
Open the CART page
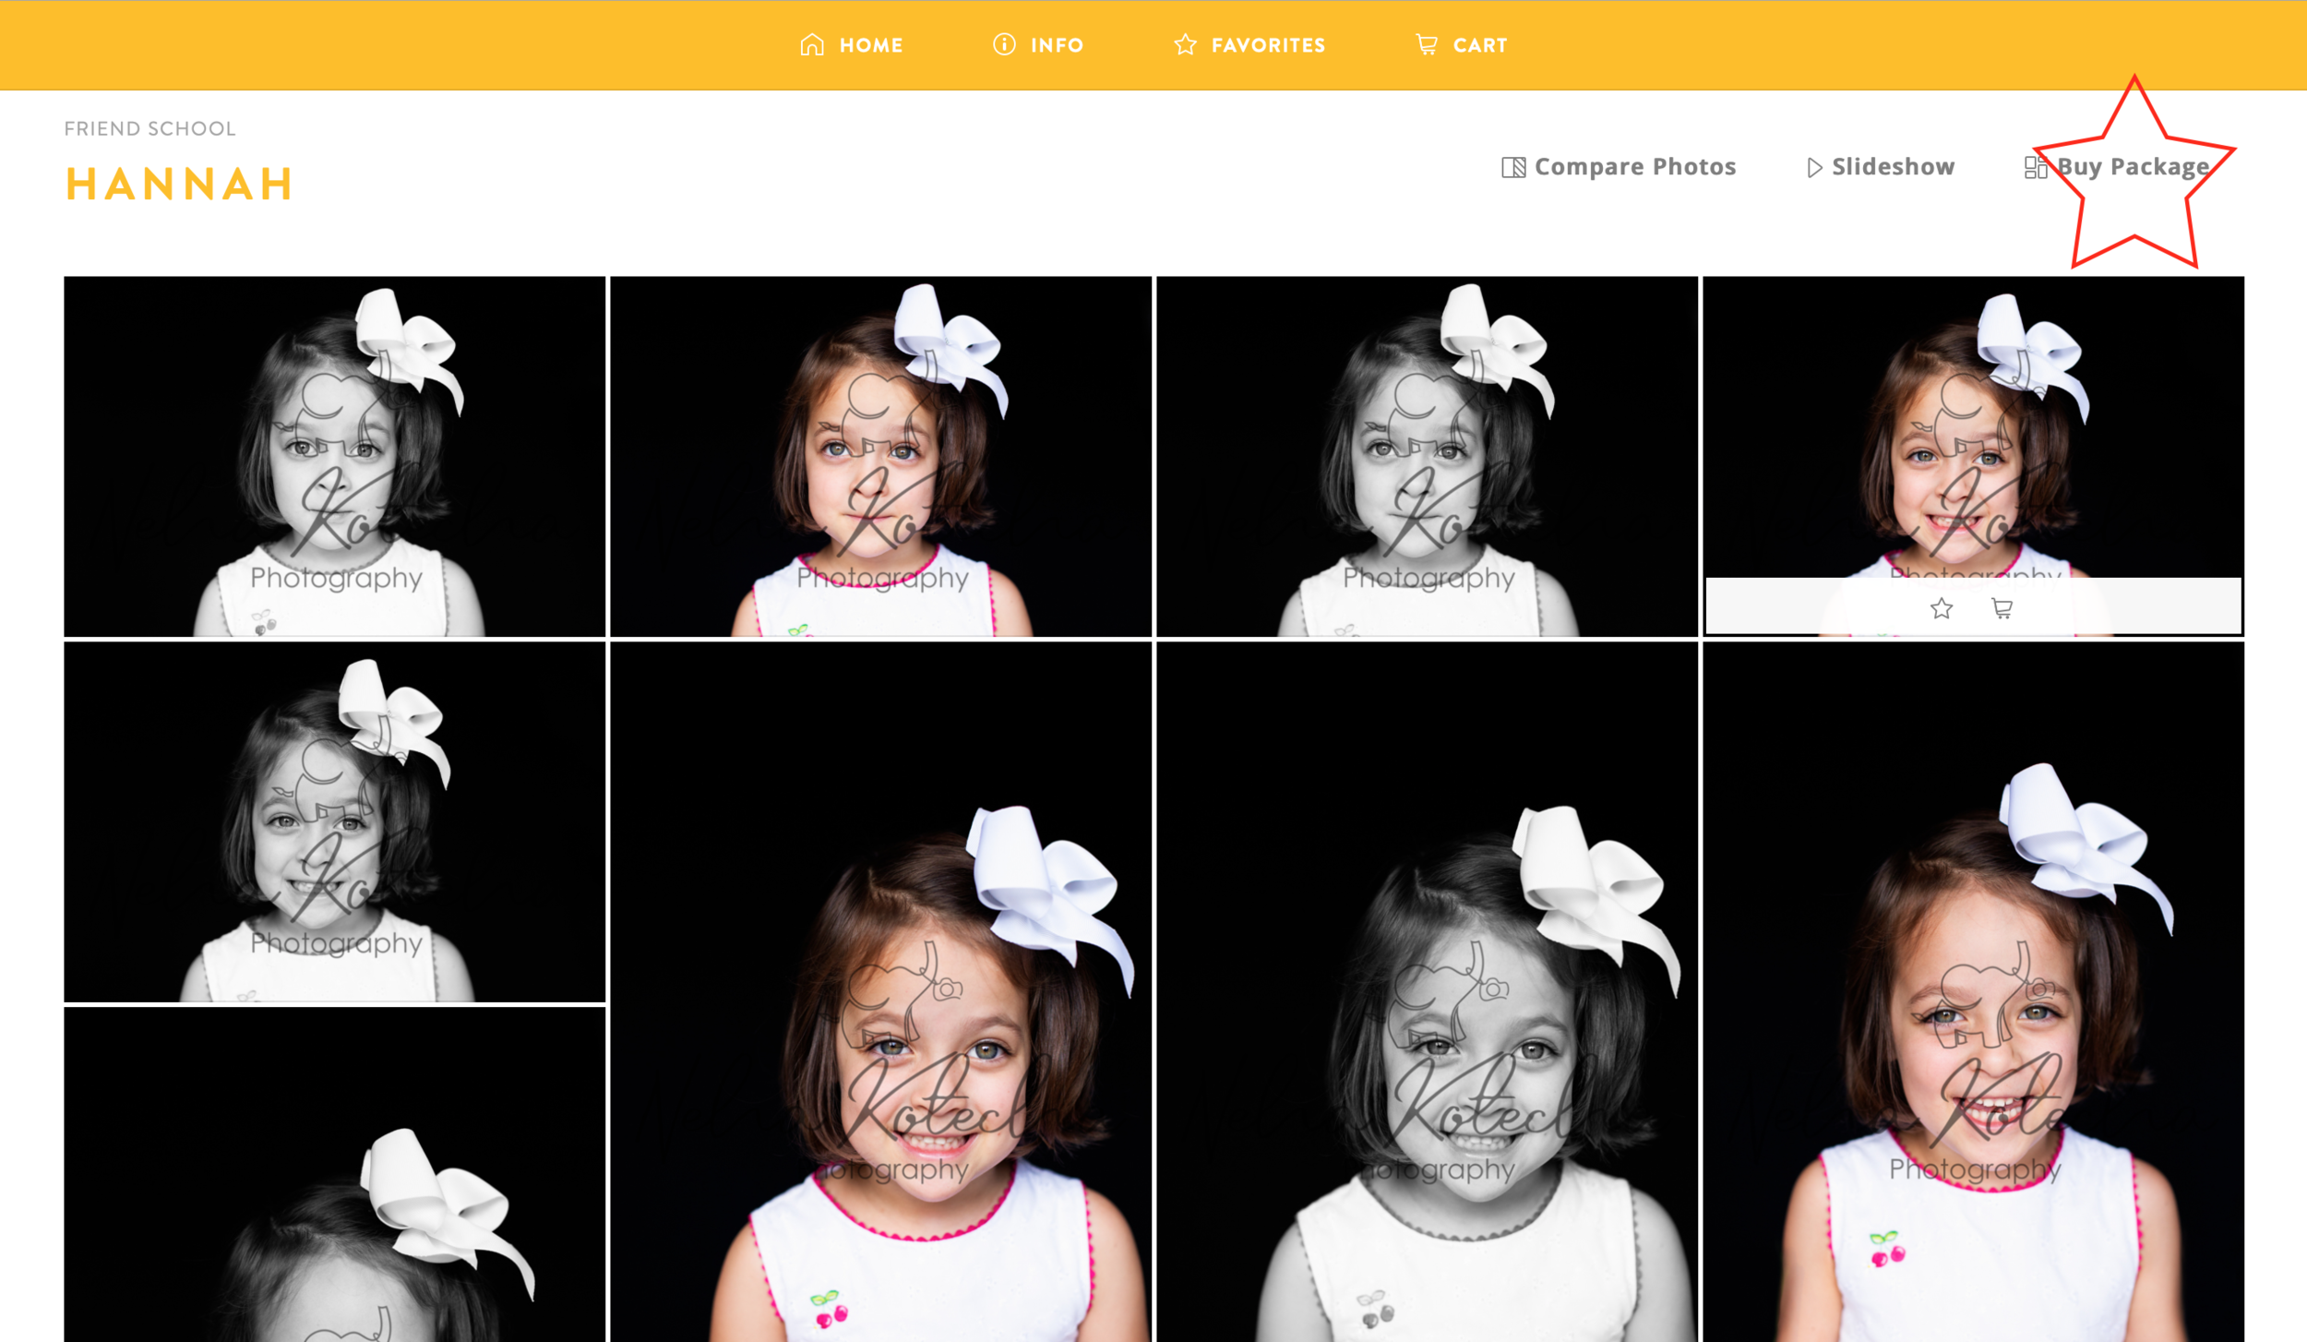pyautogui.click(x=1479, y=45)
